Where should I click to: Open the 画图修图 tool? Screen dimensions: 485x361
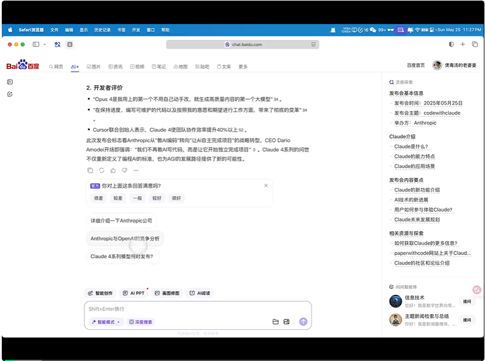167,293
